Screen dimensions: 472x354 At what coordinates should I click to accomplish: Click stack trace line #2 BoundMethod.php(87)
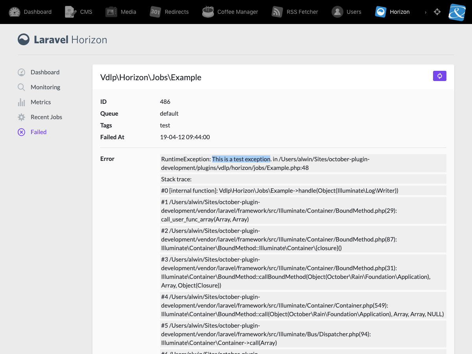pyautogui.click(x=303, y=239)
